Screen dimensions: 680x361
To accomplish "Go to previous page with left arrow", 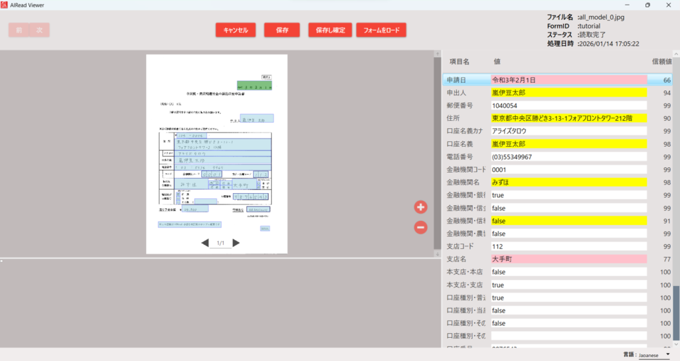I will (205, 244).
